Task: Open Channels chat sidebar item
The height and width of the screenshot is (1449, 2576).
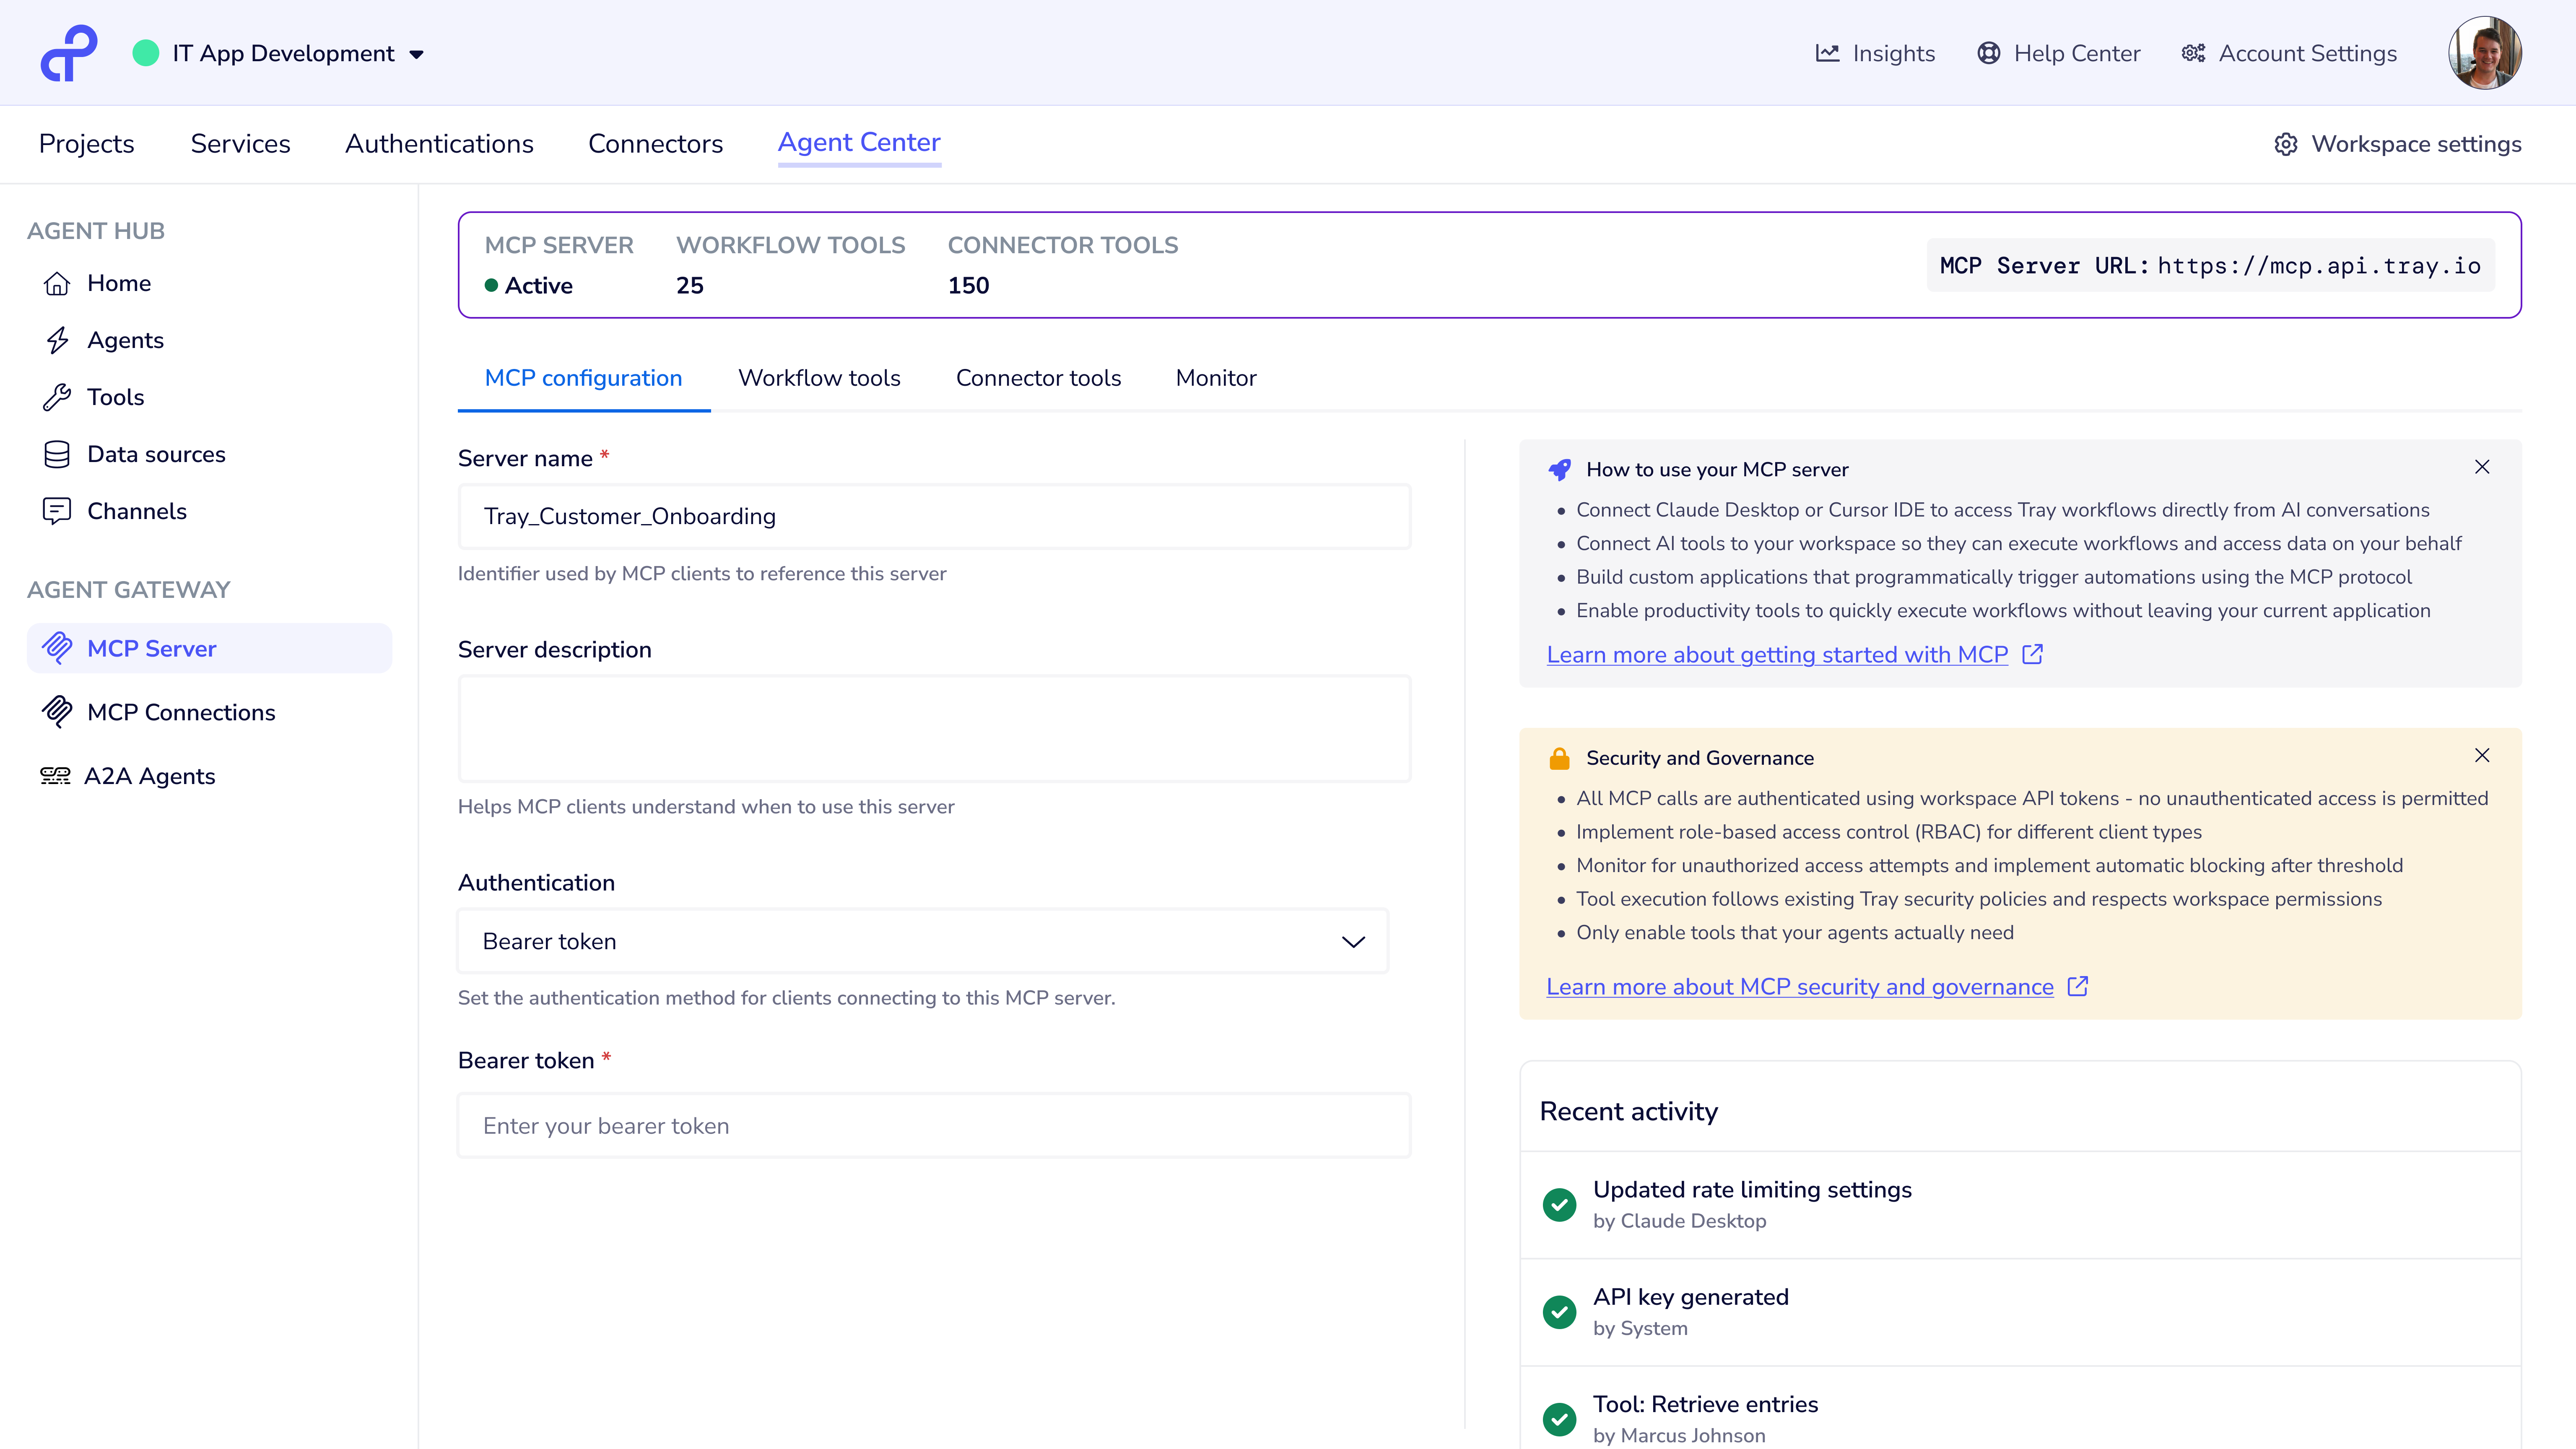Action: tap(136, 511)
